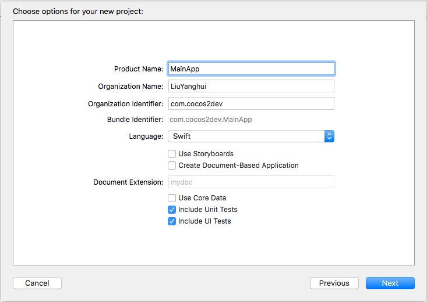Screen dimensions: 427x302
Task: Cancel the new project dialog
Action: 37,283
